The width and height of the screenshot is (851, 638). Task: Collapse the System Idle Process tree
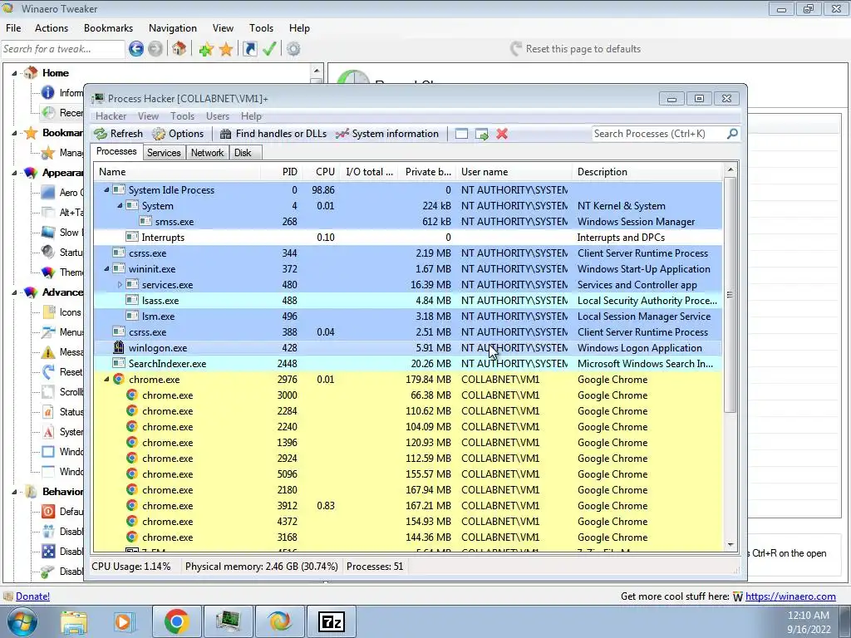pyautogui.click(x=106, y=190)
